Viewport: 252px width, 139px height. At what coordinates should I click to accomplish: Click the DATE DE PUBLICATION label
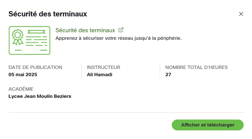[x=35, y=67]
